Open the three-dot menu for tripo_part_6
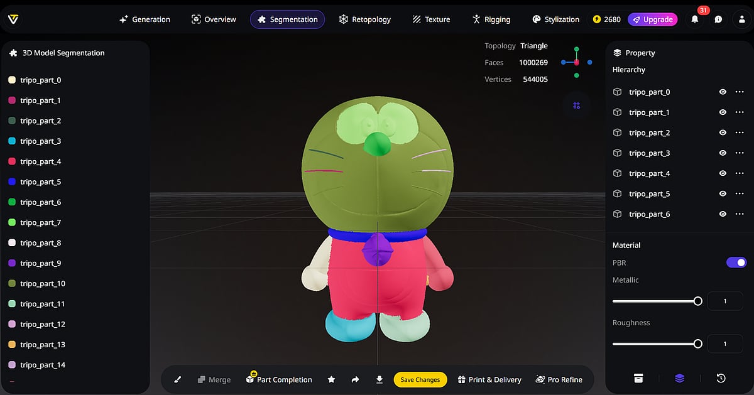 click(739, 214)
